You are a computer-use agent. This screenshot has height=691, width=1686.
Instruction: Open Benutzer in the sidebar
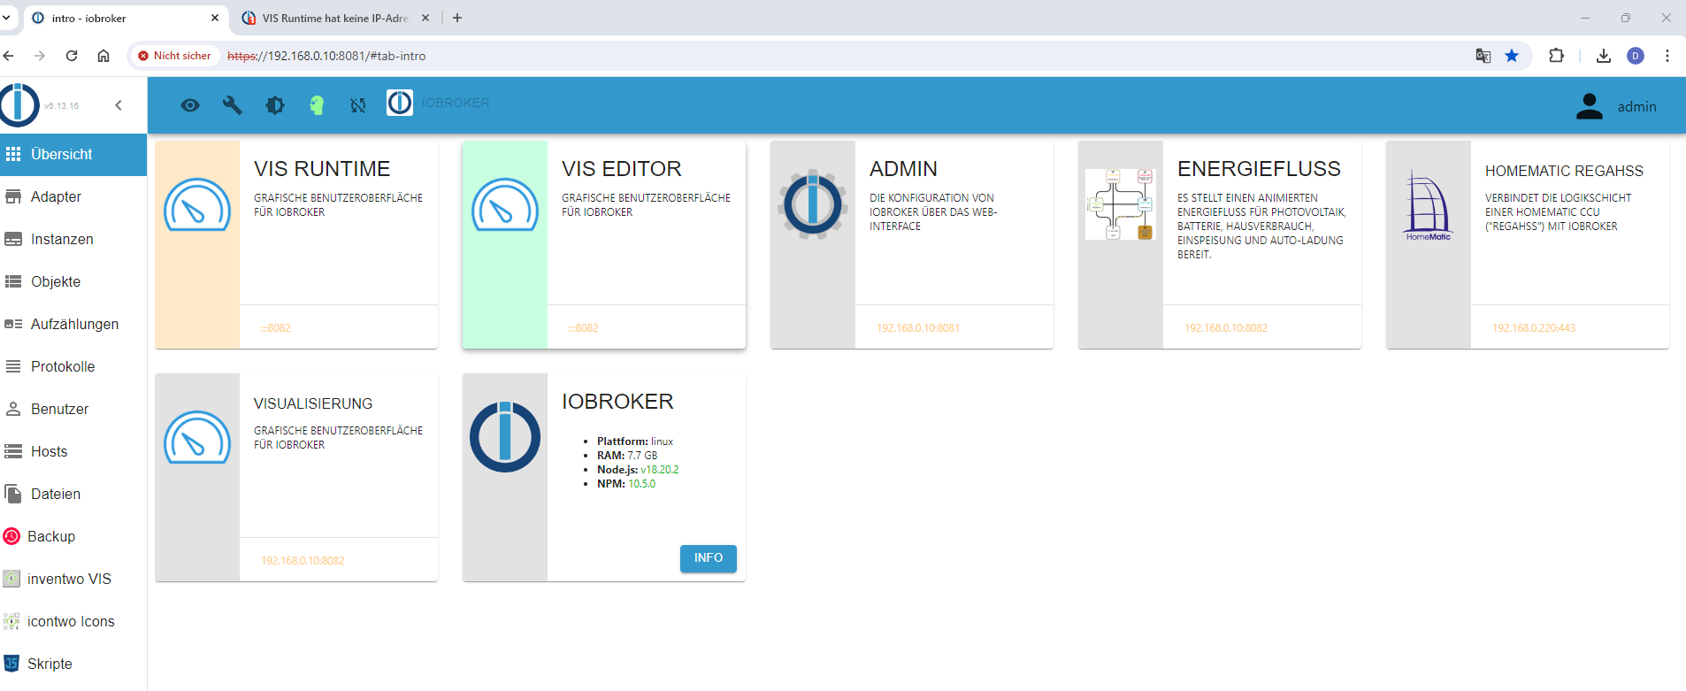pyautogui.click(x=73, y=409)
